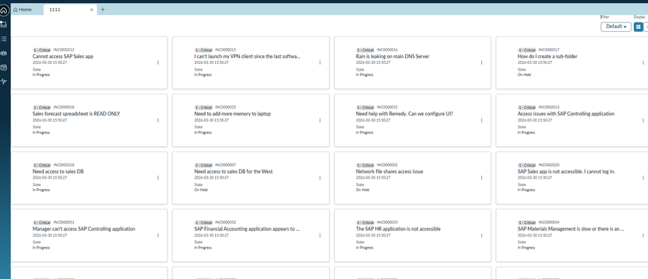Click incident number INC0000018

coord(64,107)
